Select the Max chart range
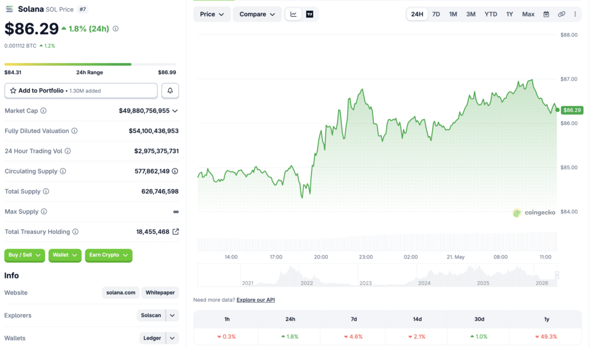 point(528,14)
